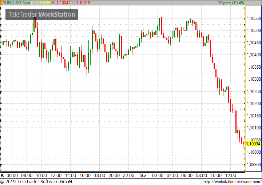Click the 1,10250 price axis label
Viewport: 262px width, 185px height.
[254, 92]
